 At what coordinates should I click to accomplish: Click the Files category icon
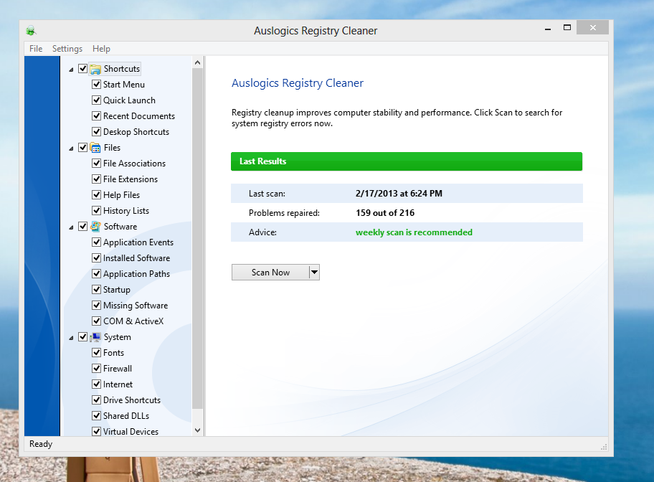tap(95, 148)
